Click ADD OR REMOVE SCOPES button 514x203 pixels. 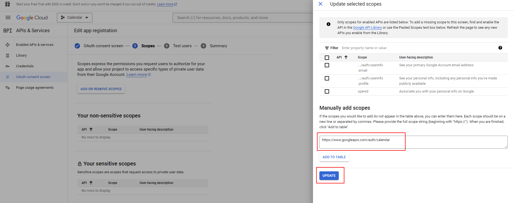(x=101, y=89)
